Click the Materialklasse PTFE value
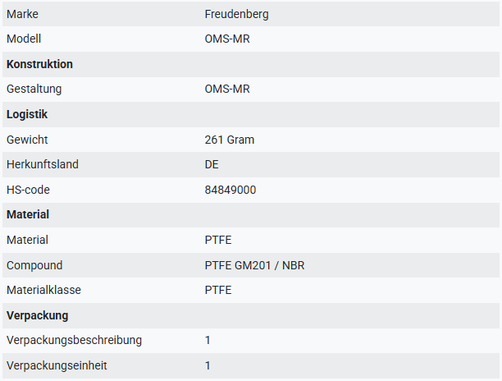 point(218,290)
